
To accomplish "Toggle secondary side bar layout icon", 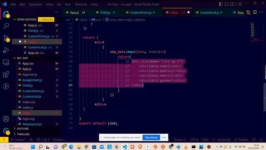I will (x=232, y=4).
